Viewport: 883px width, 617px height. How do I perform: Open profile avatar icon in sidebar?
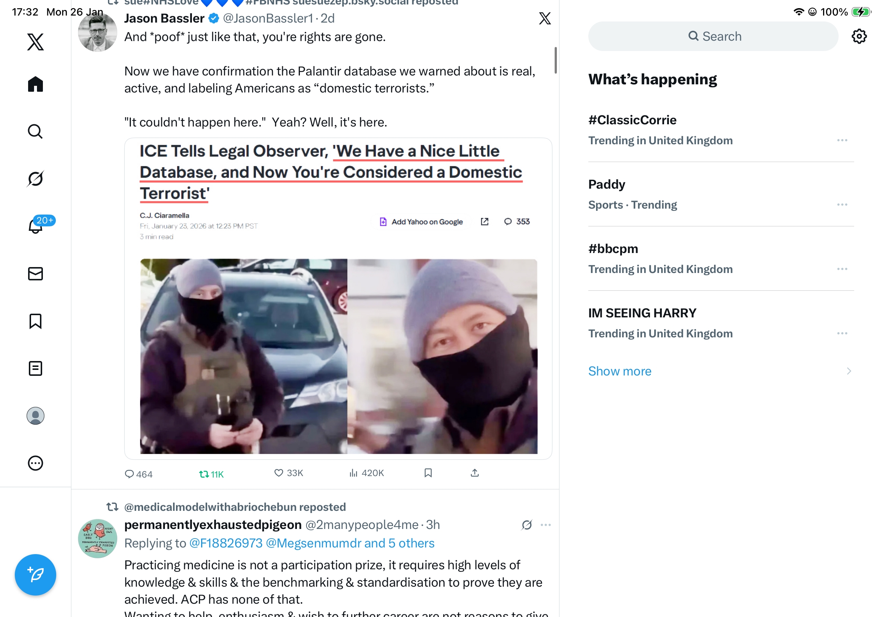pos(35,415)
